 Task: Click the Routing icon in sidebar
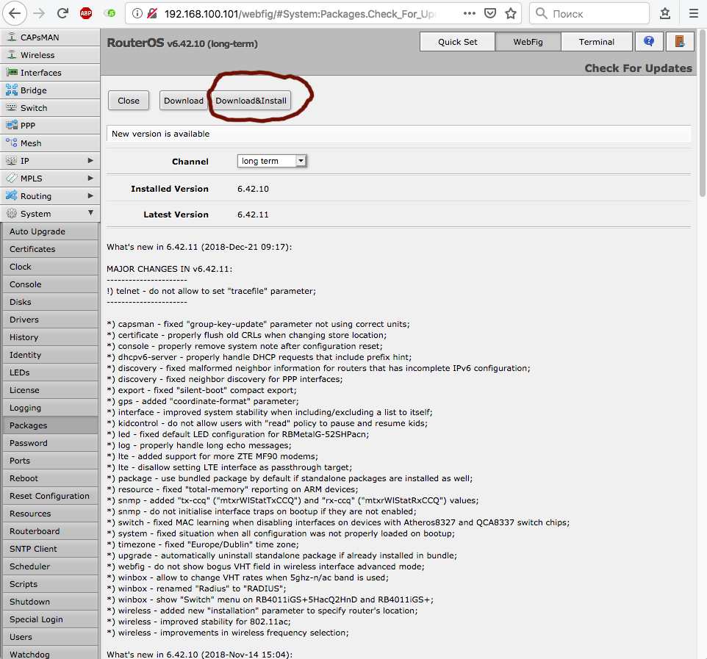pos(12,195)
